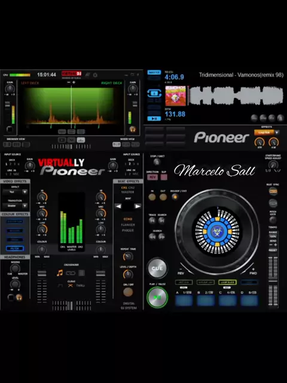Click pad D labeled 8/64
Image resolution: width=287 pixels, height=383 pixels.
pyautogui.click(x=249, y=300)
